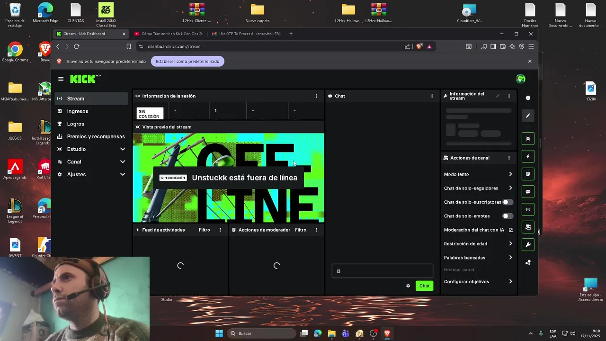Click the chat message input field
Image resolution: width=606 pixels, height=341 pixels.
coord(383,271)
